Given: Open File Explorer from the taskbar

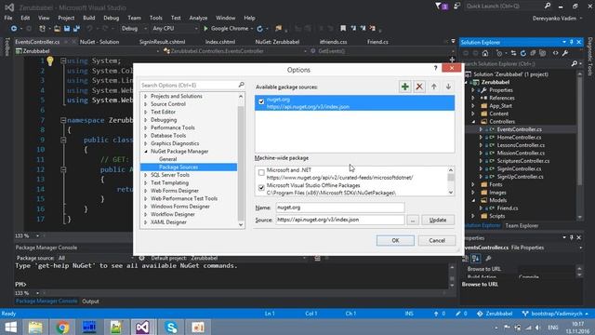Looking at the screenshot, I should tap(35, 327).
